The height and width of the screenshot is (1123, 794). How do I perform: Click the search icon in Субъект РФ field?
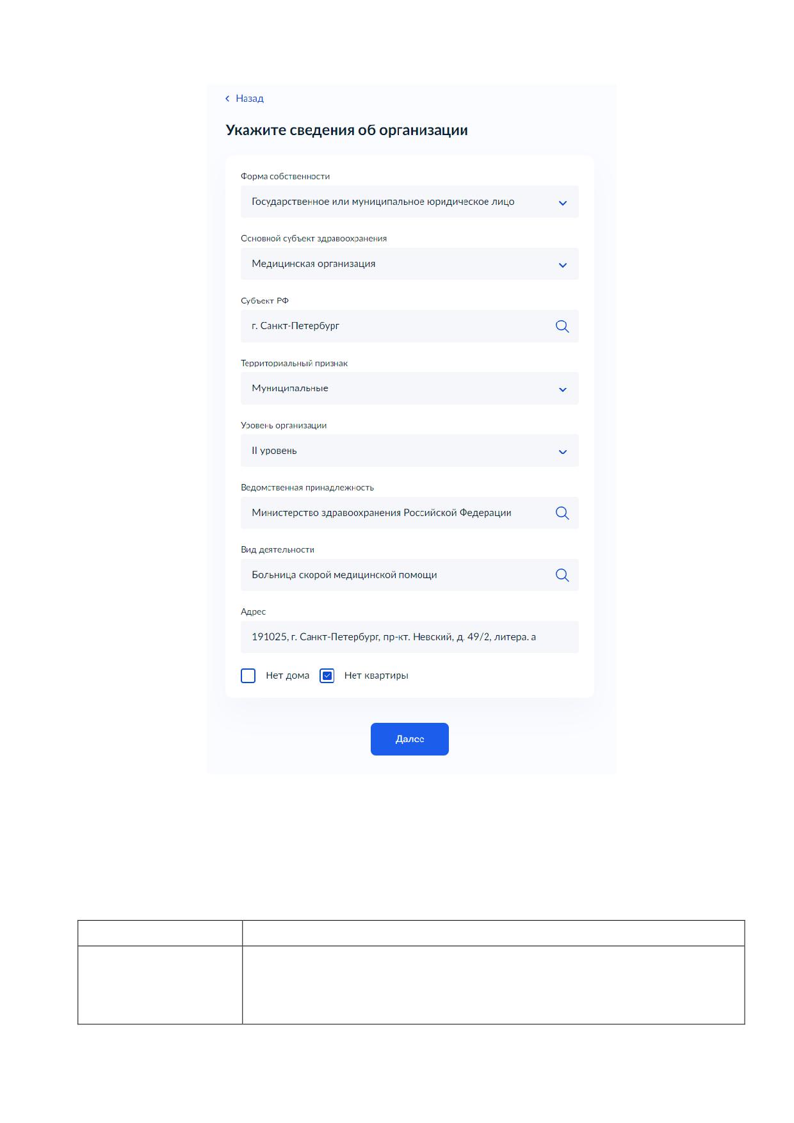562,327
